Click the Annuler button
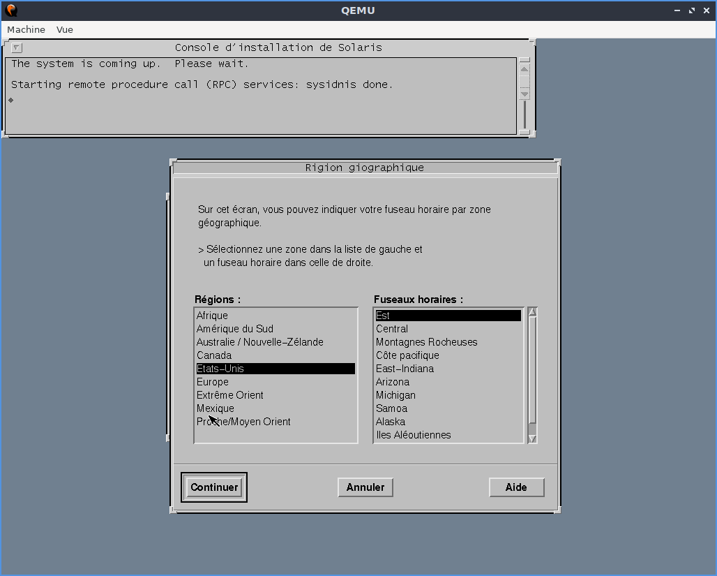Image resolution: width=717 pixels, height=576 pixels. 365,487
